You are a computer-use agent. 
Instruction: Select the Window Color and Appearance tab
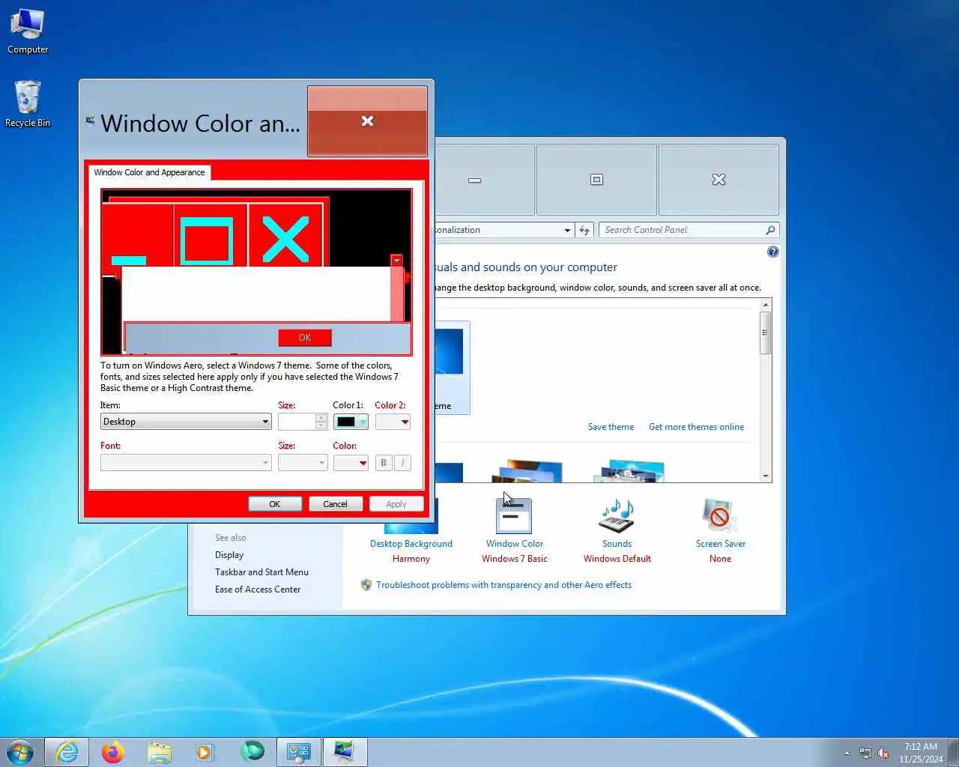tap(149, 172)
